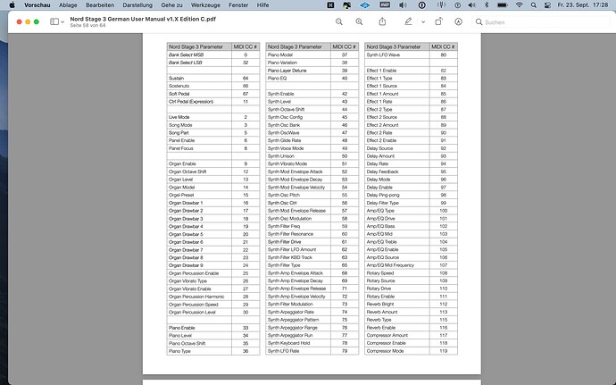
Task: Click the 'Synth Arpeggiator Pattern' cell
Action: (x=298, y=320)
